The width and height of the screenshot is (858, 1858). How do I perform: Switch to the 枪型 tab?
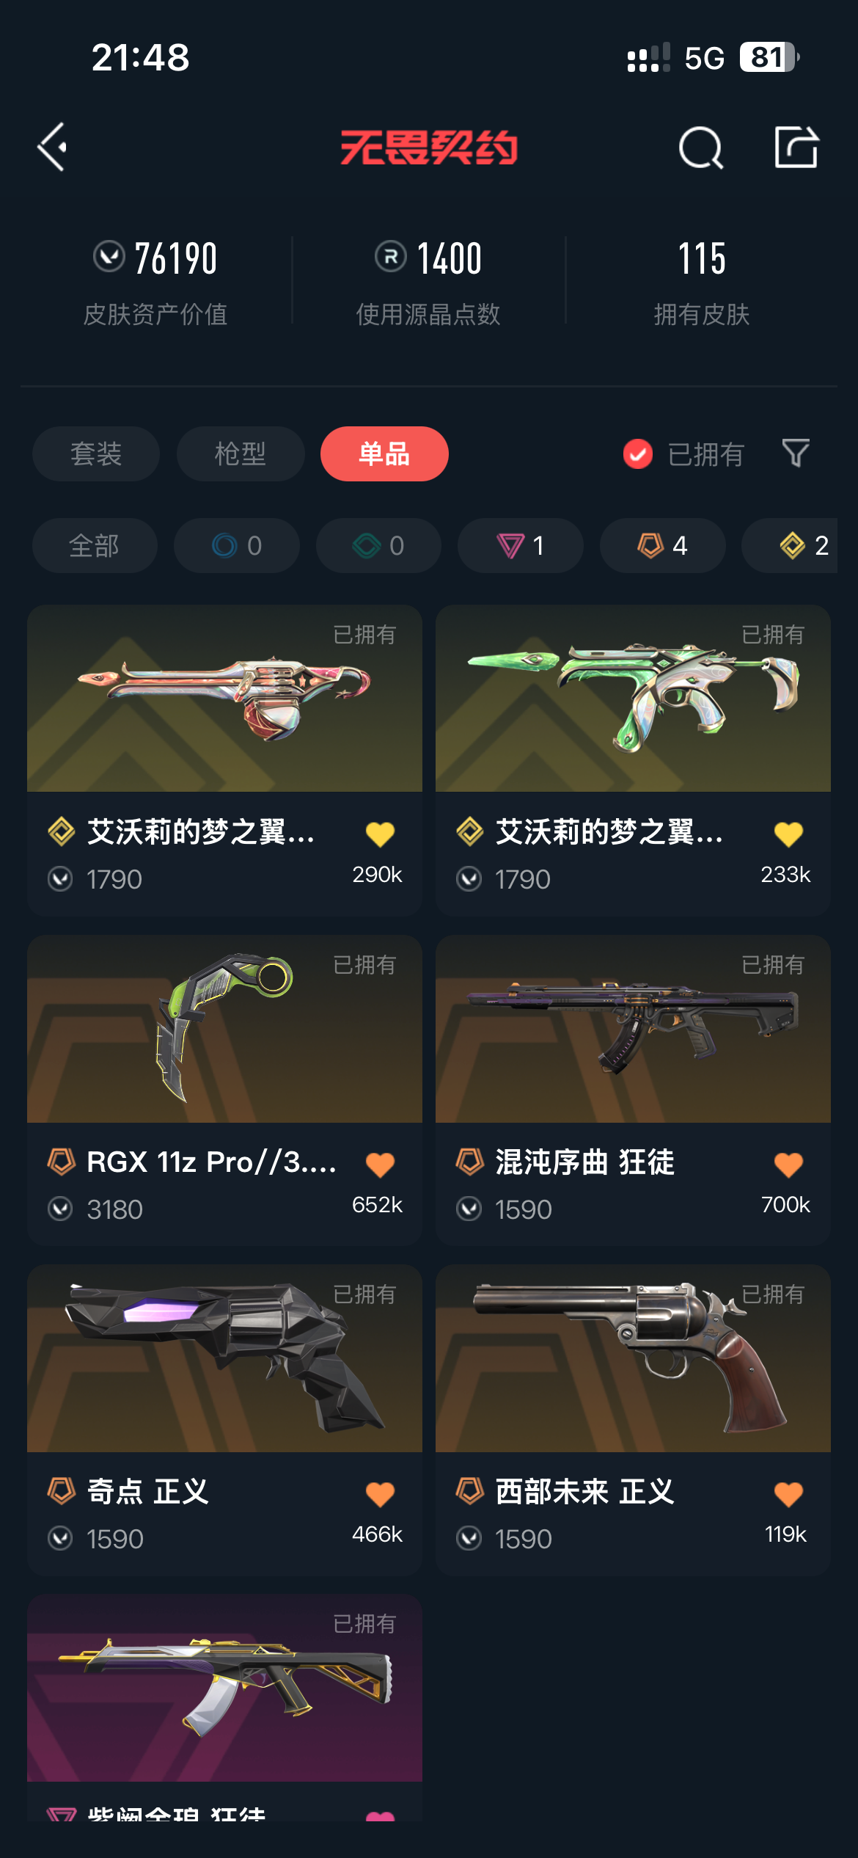[x=241, y=453]
